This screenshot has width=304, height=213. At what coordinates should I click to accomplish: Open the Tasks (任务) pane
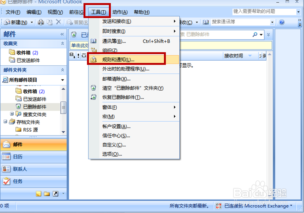coord(33,181)
